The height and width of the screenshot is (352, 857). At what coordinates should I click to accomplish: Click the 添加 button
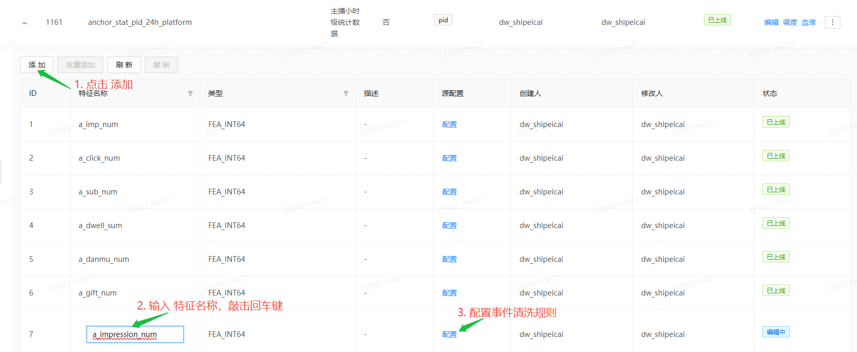point(37,65)
